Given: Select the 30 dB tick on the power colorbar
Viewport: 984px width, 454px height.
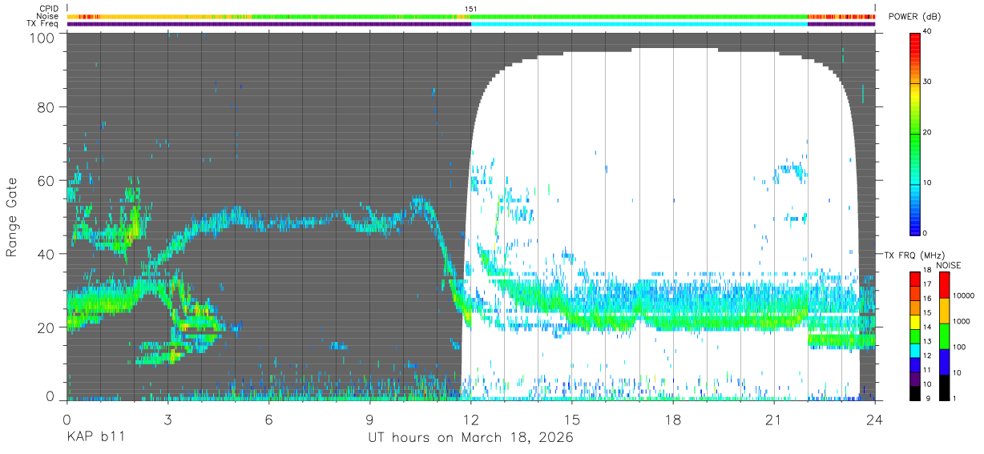Looking at the screenshot, I should click(x=928, y=82).
